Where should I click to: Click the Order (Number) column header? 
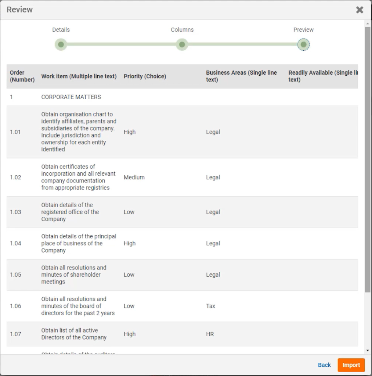[22, 76]
